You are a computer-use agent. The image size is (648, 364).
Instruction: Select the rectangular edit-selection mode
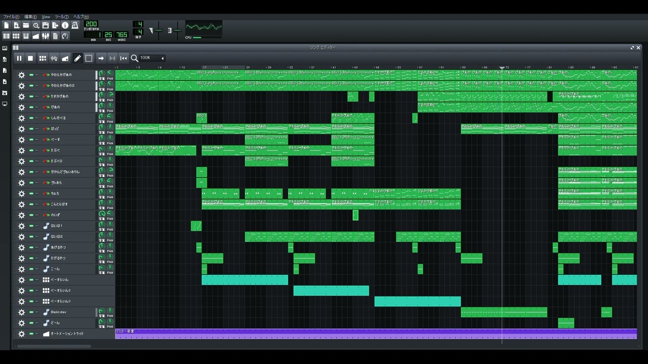point(89,58)
